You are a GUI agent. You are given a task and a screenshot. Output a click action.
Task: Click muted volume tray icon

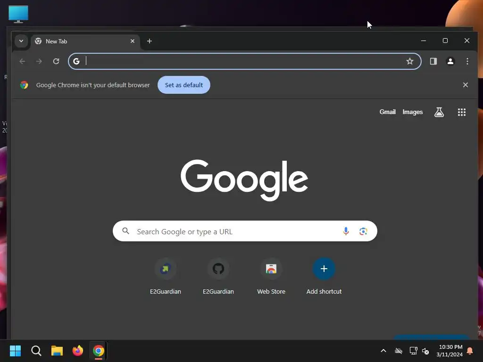tap(425, 351)
